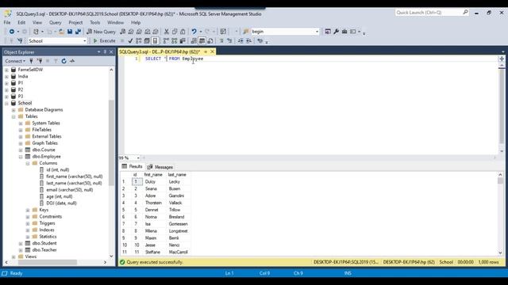This screenshot has width=508, height=285.
Task: Select the SQLQuery3.sql document tab
Action: (x=160, y=51)
